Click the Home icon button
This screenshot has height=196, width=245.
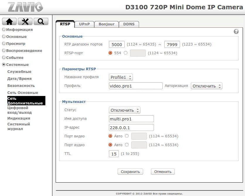pos(9,22)
